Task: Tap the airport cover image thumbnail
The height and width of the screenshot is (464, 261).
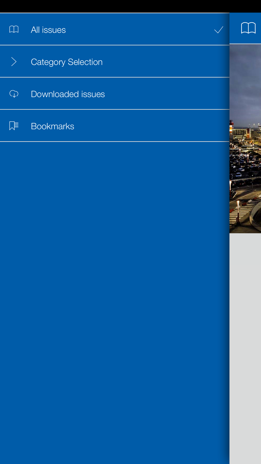Action: coord(245,139)
